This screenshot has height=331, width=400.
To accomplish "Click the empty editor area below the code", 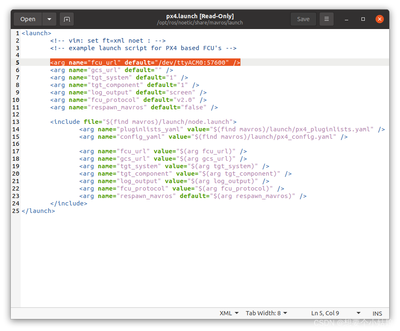I will pos(203,261).
